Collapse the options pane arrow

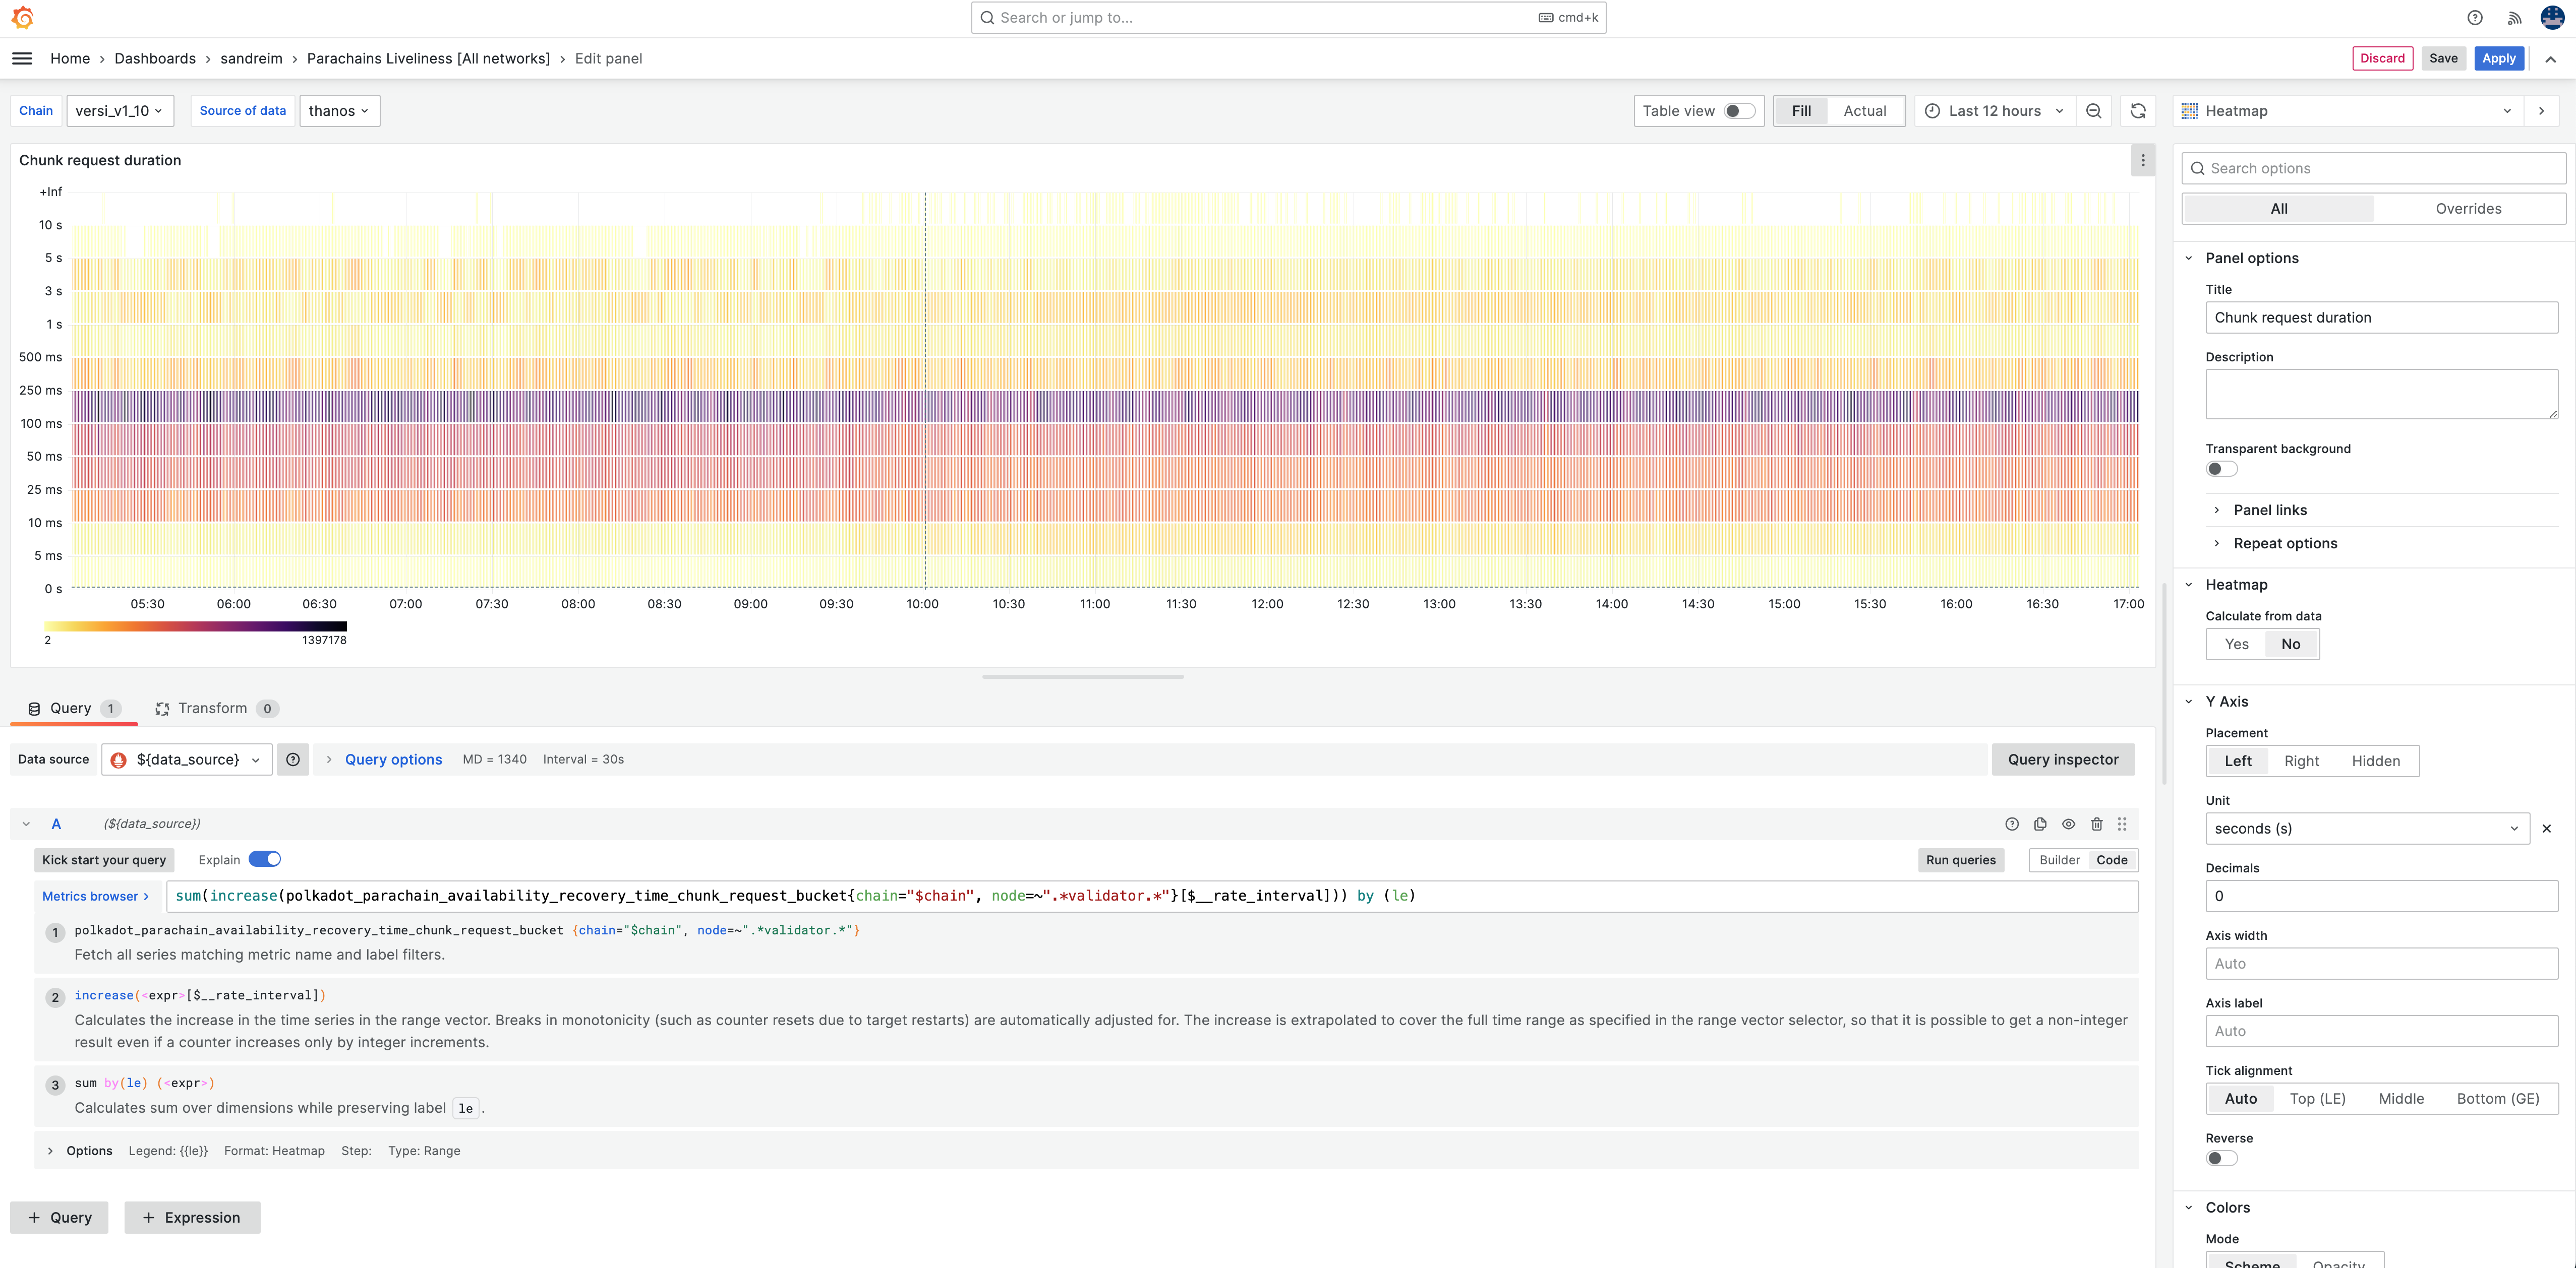point(2541,111)
